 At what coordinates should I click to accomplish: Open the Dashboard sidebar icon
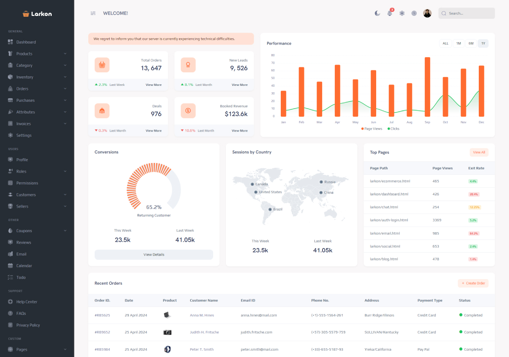pos(10,42)
